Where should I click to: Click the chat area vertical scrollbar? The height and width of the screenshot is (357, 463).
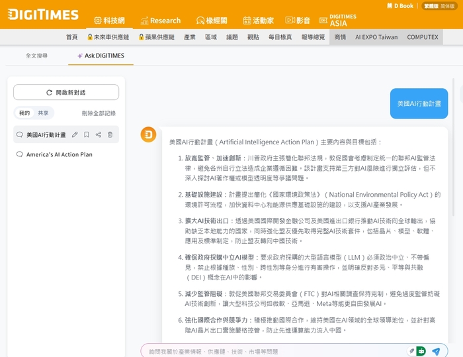pyautogui.click(x=453, y=147)
